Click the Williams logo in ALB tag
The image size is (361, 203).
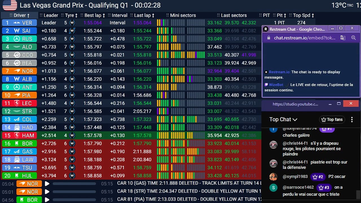click(x=17, y=79)
